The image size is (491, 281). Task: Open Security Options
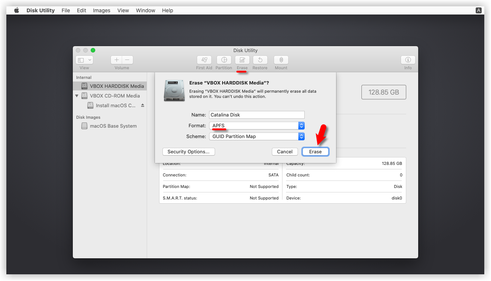[189, 152]
